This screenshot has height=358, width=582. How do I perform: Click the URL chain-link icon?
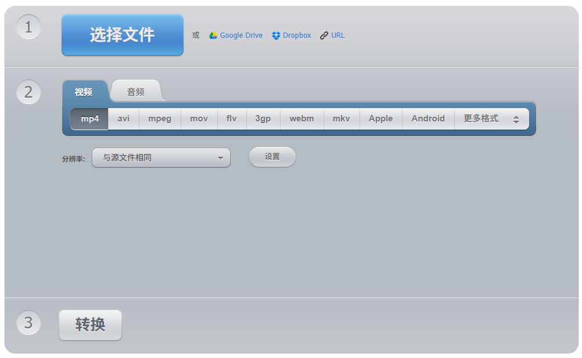[x=324, y=35]
